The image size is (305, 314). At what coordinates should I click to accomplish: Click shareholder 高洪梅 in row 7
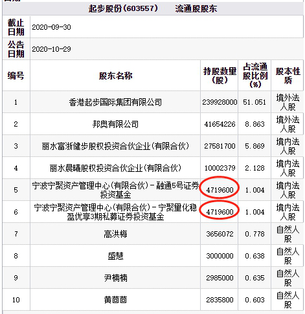click(x=115, y=234)
